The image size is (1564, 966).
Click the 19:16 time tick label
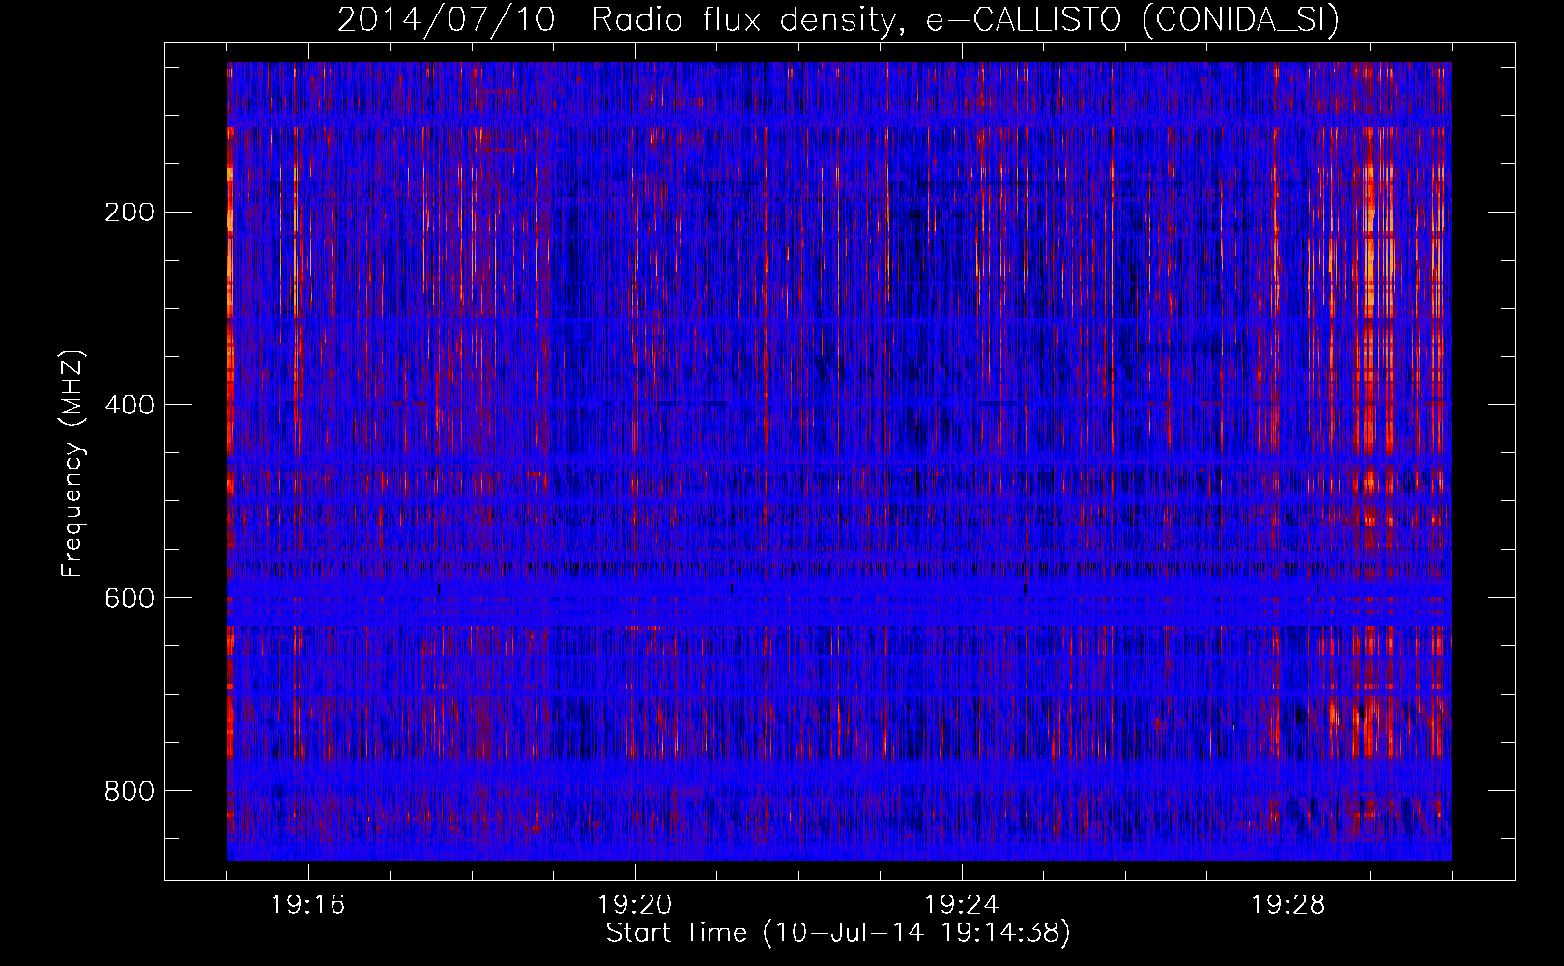pos(307,905)
